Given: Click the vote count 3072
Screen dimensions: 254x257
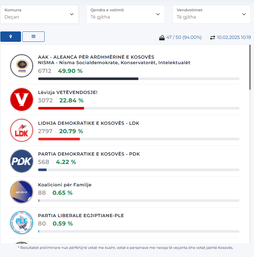Looking at the screenshot, I should (45, 100).
